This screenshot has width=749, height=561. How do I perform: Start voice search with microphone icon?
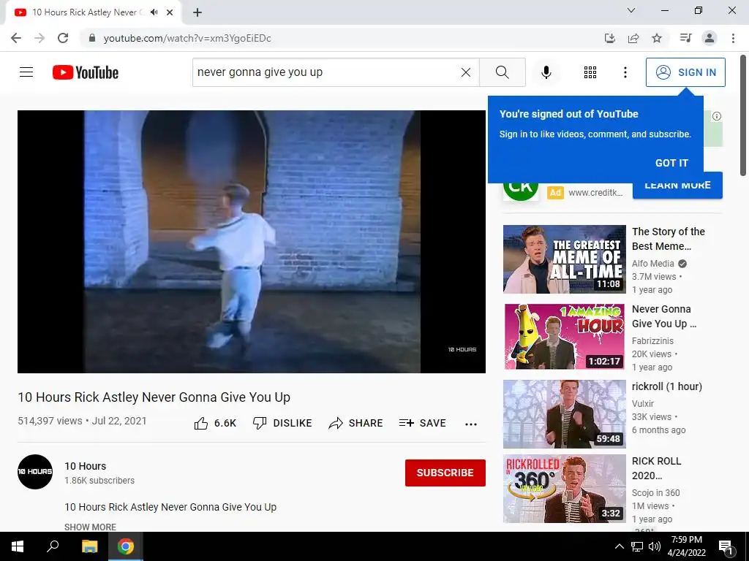click(546, 72)
